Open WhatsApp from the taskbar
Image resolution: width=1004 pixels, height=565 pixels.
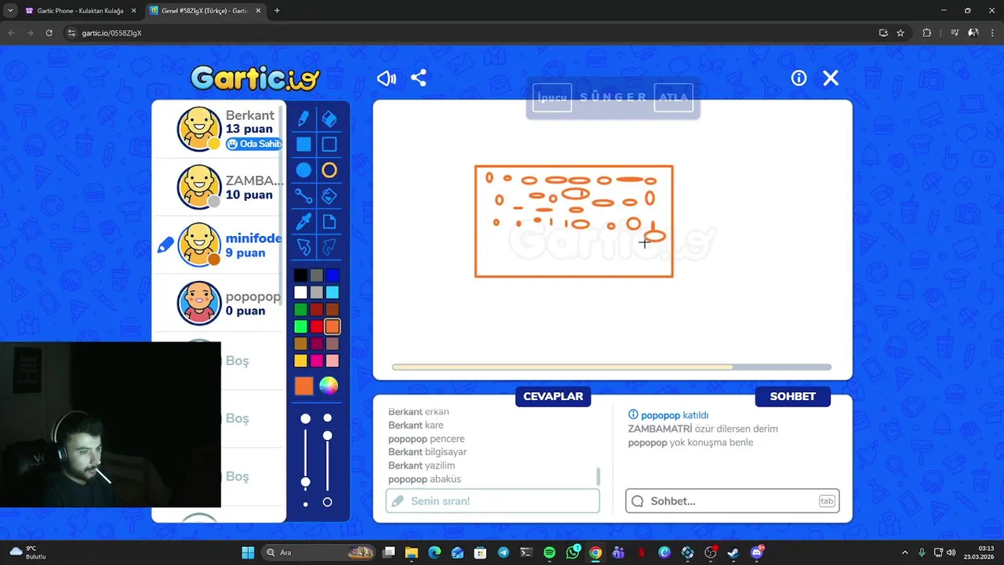(573, 552)
